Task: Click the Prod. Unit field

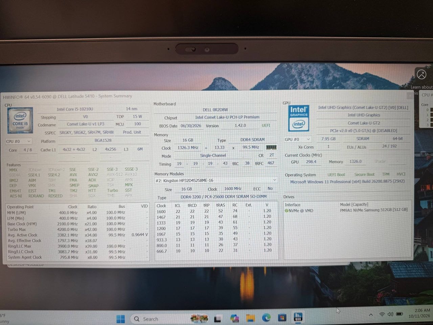Action: [132, 132]
